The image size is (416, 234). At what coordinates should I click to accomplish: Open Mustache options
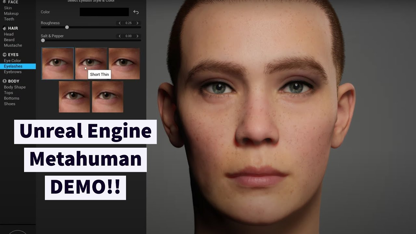pyautogui.click(x=13, y=45)
